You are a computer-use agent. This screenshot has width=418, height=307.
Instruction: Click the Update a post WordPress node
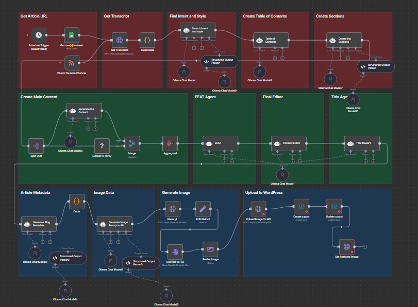[333, 207]
